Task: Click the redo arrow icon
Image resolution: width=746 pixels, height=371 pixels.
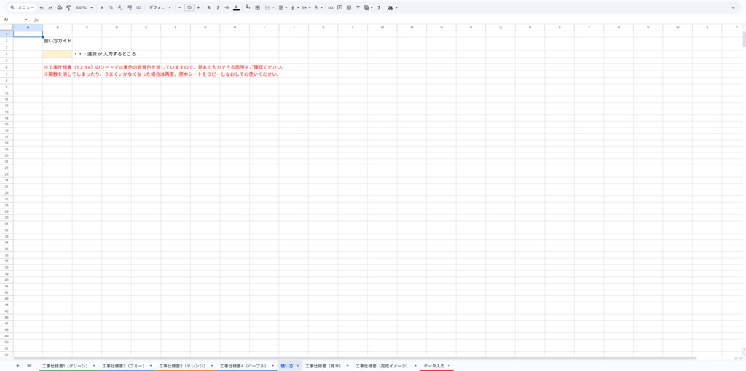Action: (x=50, y=8)
